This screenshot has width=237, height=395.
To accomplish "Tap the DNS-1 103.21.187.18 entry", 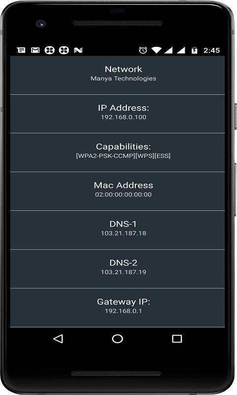I will click(x=118, y=230).
